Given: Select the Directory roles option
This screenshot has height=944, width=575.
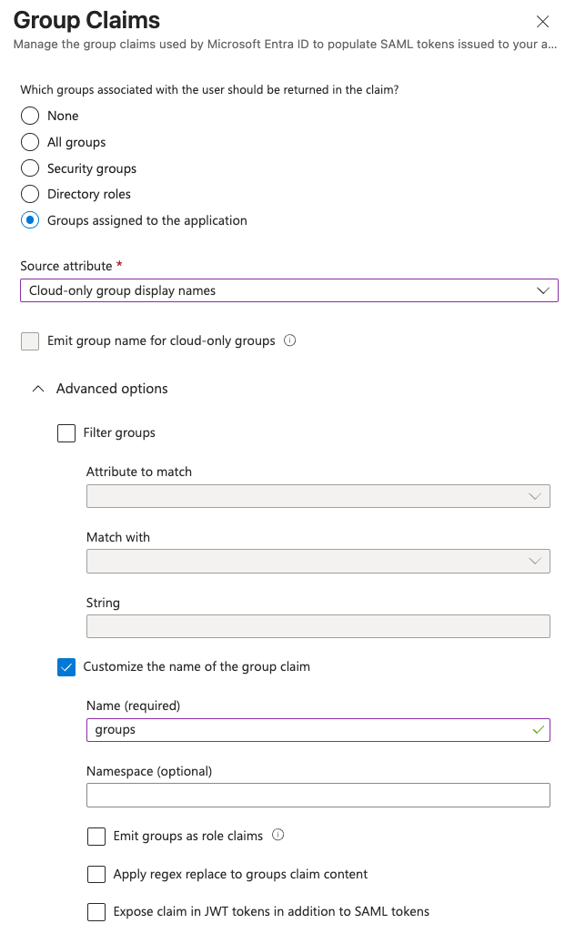Looking at the screenshot, I should point(29,194).
